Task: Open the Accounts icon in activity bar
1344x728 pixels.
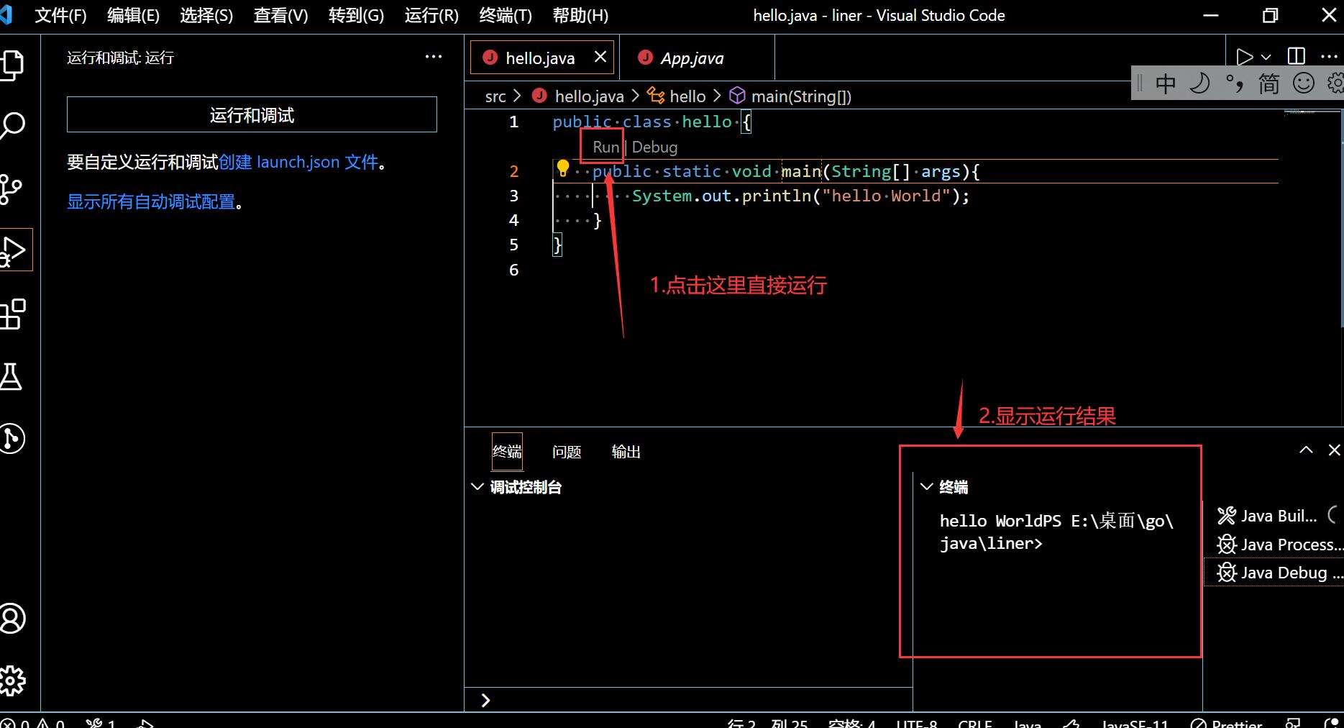Action: coord(14,619)
